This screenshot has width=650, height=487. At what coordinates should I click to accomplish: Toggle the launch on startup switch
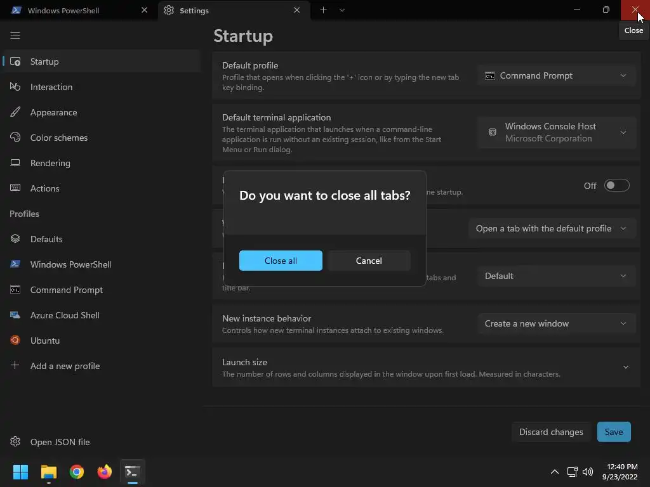click(x=617, y=186)
